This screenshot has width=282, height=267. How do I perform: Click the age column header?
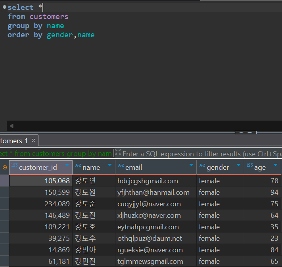click(x=263, y=167)
